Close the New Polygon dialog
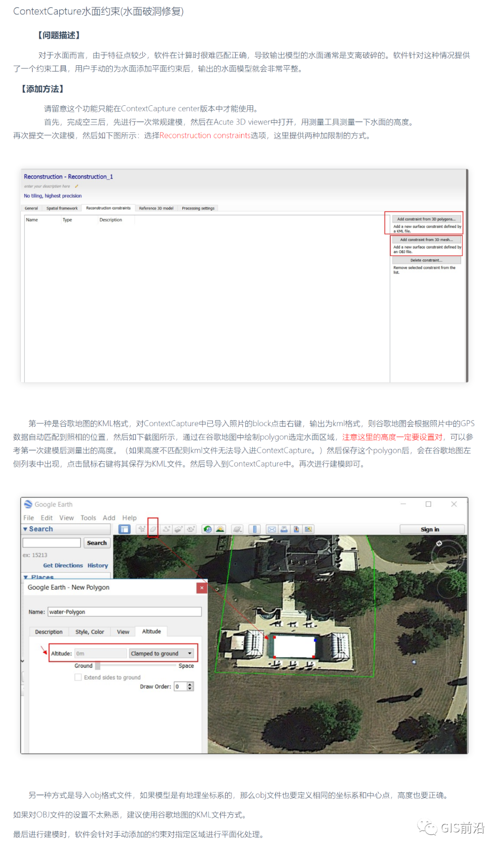The image size is (501, 850). 202,588
